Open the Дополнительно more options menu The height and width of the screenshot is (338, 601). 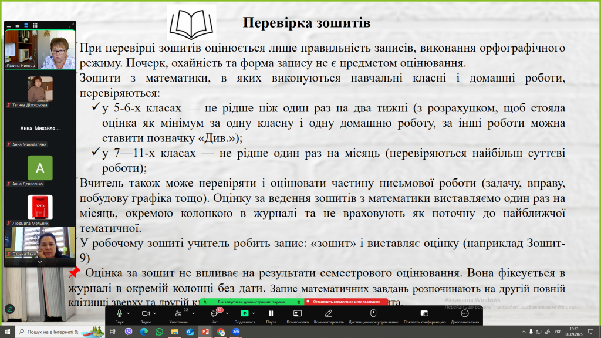[x=465, y=316]
